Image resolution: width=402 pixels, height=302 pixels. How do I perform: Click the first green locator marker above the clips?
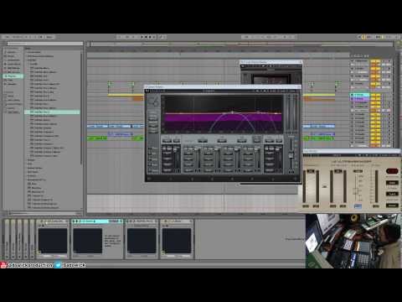[x=110, y=83]
